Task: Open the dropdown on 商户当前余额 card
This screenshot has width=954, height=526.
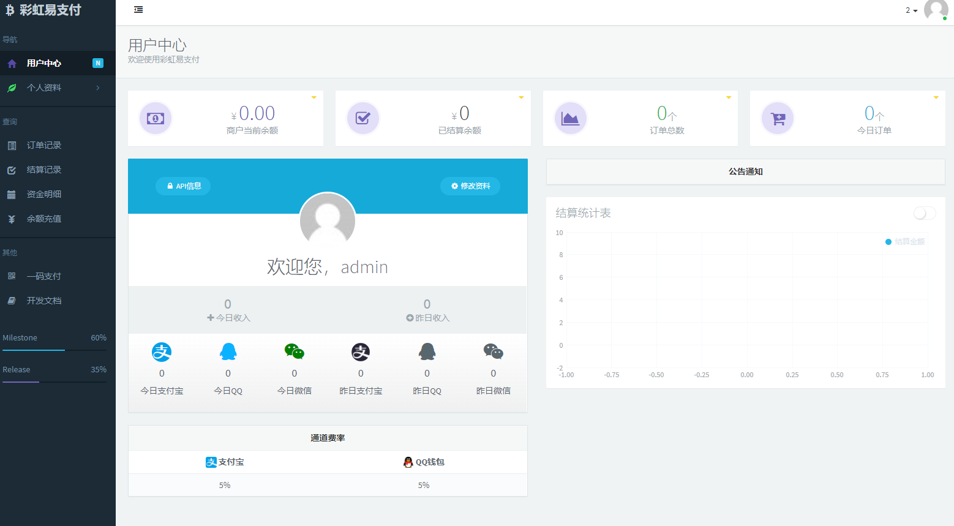Action: click(314, 97)
